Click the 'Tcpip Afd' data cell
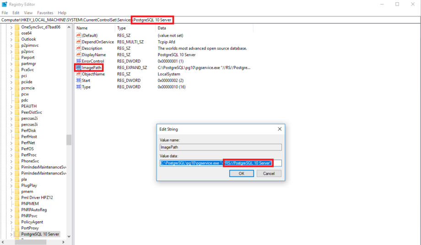Screen dimensions: 421x245 [166, 42]
